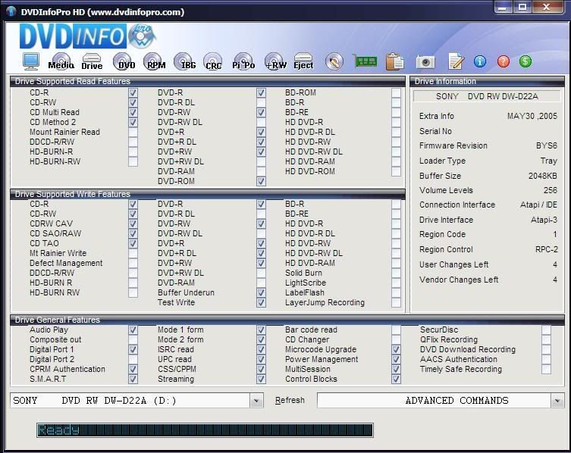Open the +RW settings icon
571x453 pixels.
(x=275, y=61)
